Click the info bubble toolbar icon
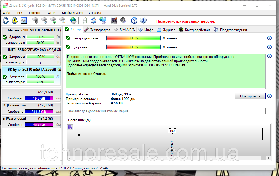 pyautogui.click(x=143, y=21)
